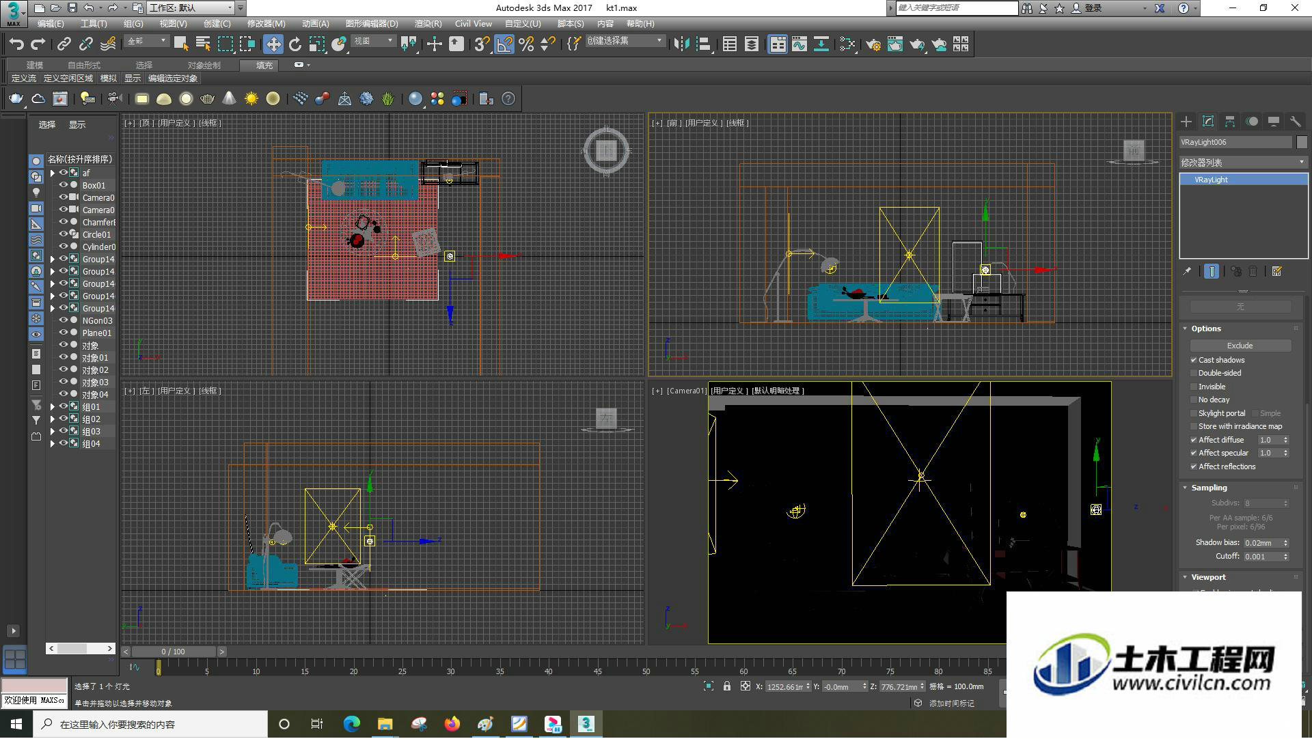Toggle the selection lock icon
This screenshot has width=1312, height=739.
coord(727,686)
